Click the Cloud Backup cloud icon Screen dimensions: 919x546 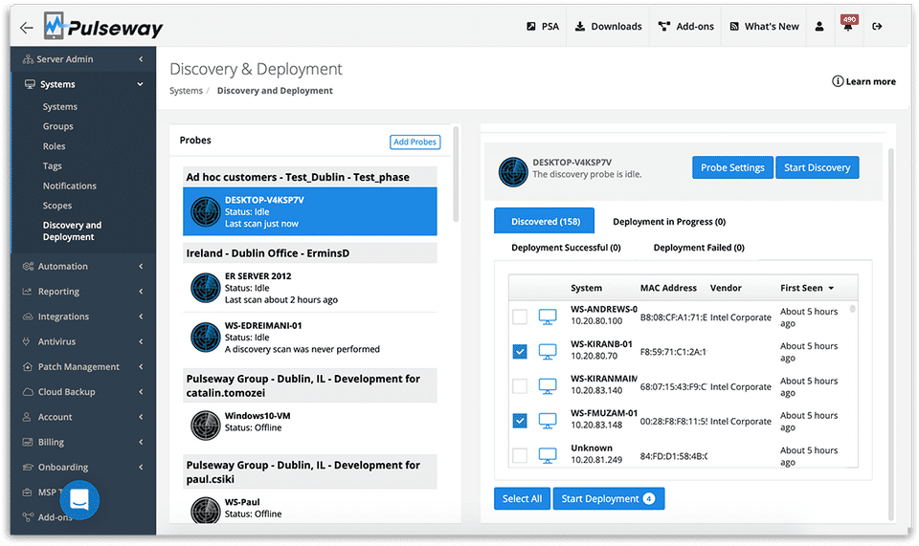point(28,391)
